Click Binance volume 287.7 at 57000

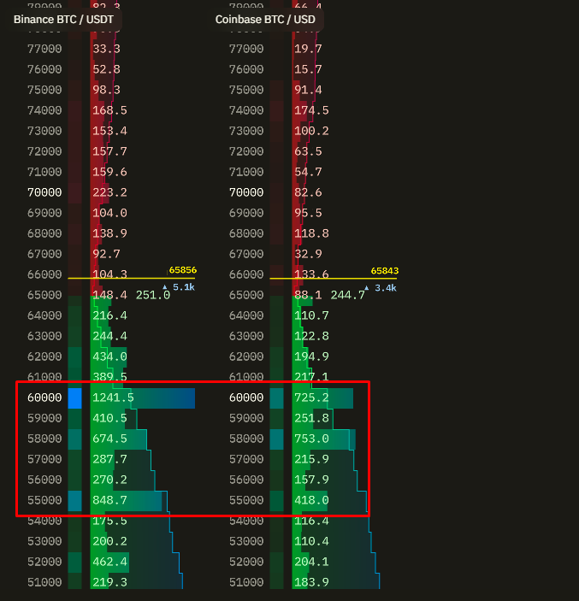point(109,459)
